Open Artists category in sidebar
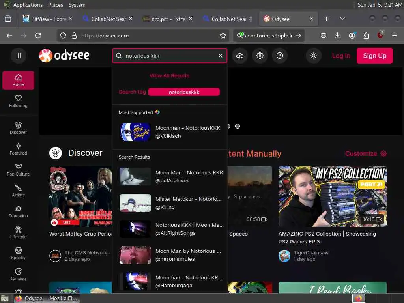 point(18,191)
